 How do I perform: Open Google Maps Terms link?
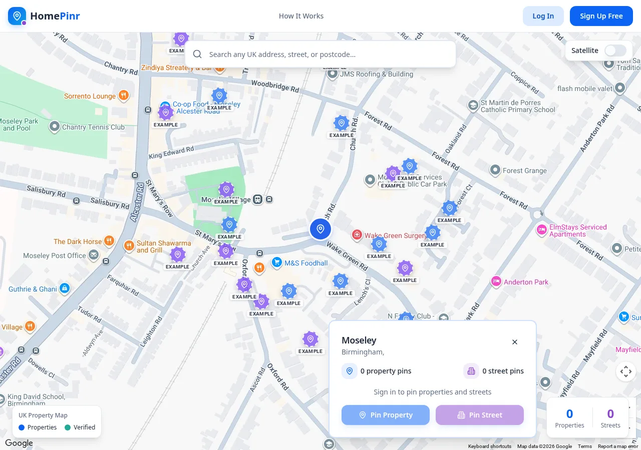point(585,446)
